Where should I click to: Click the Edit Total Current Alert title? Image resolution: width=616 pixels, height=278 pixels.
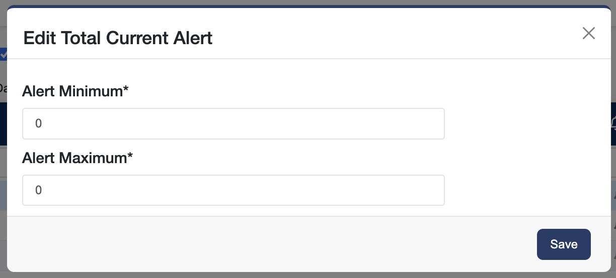coord(118,38)
